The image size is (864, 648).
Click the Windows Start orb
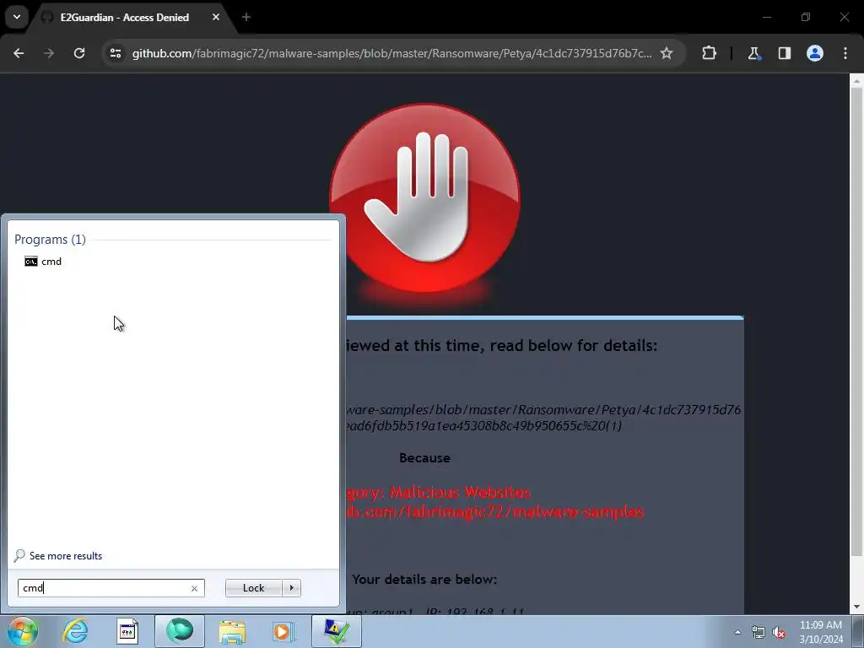(23, 631)
